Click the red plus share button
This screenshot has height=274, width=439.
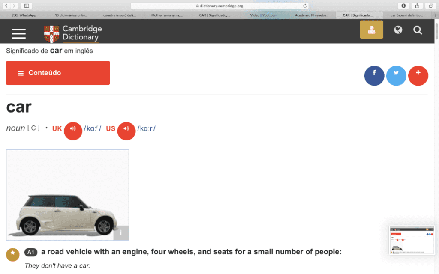coord(418,76)
